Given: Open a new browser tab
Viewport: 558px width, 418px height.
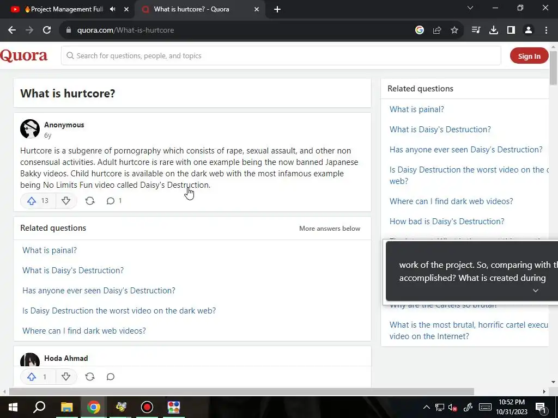Looking at the screenshot, I should [x=277, y=9].
